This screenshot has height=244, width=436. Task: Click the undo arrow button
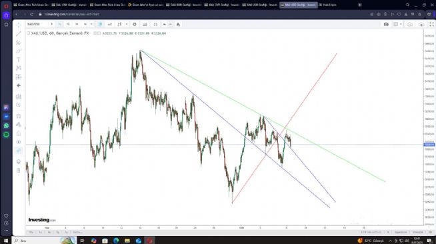pyautogui.click(x=165, y=25)
